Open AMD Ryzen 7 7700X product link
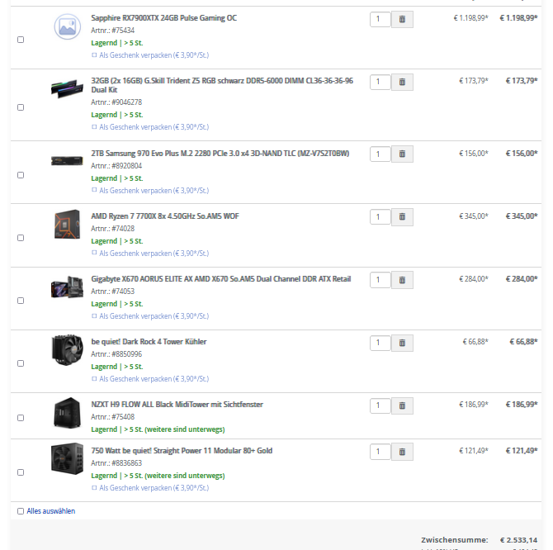 165,216
